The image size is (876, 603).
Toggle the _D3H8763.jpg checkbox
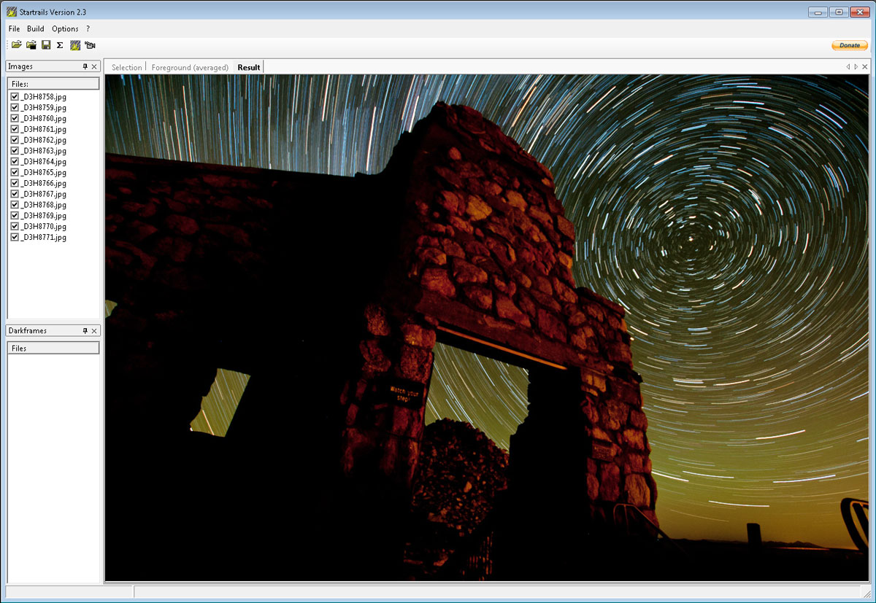15,151
